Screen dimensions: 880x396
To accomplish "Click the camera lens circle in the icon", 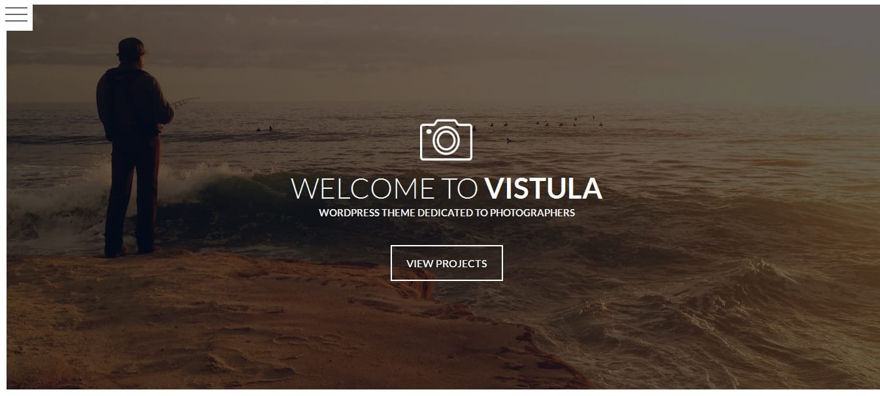I will (446, 141).
